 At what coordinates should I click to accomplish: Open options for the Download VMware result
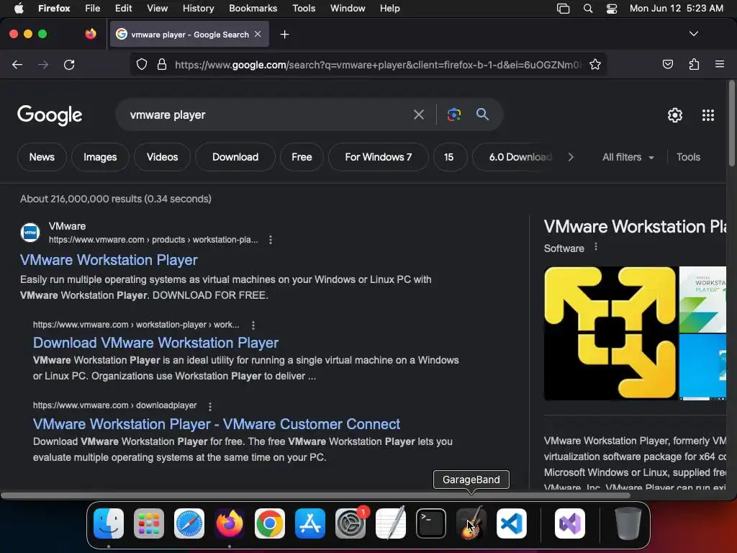tap(253, 325)
